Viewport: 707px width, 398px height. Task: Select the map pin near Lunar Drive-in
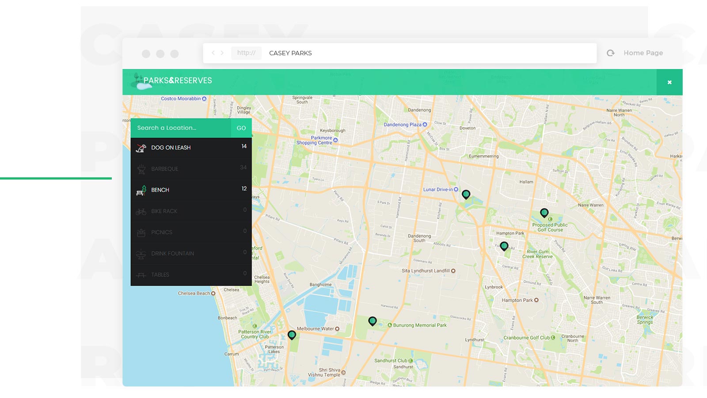[x=466, y=194]
